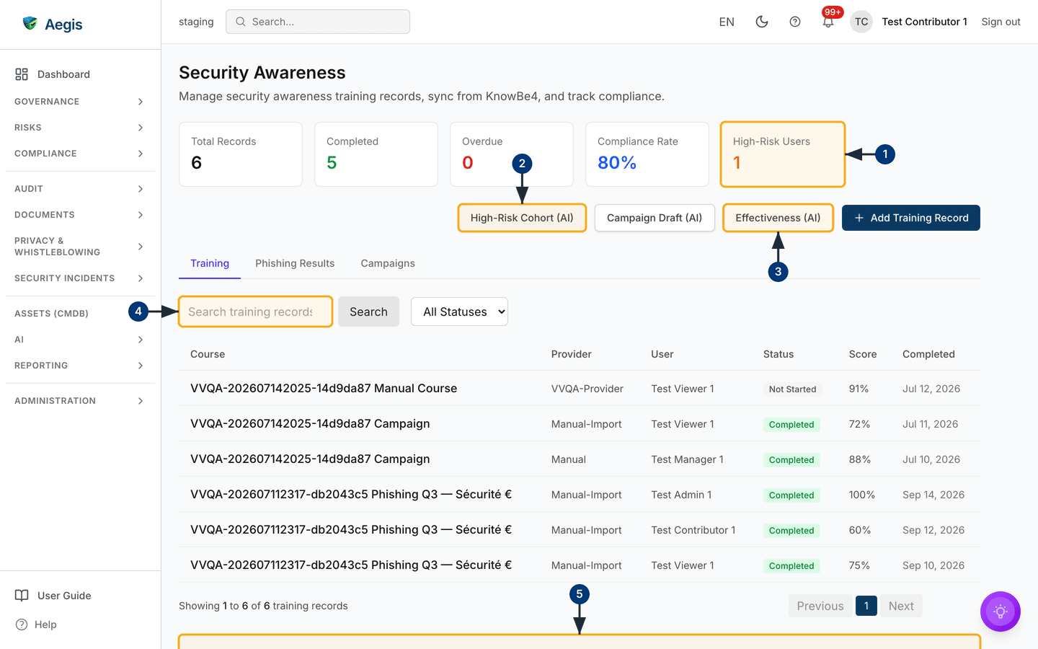
Task: Open the All Statuses dropdown
Action: pyautogui.click(x=459, y=312)
